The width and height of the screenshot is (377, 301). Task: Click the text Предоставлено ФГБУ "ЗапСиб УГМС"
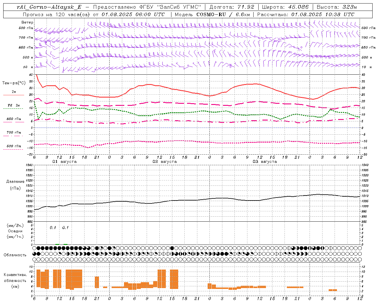[x=147, y=7]
